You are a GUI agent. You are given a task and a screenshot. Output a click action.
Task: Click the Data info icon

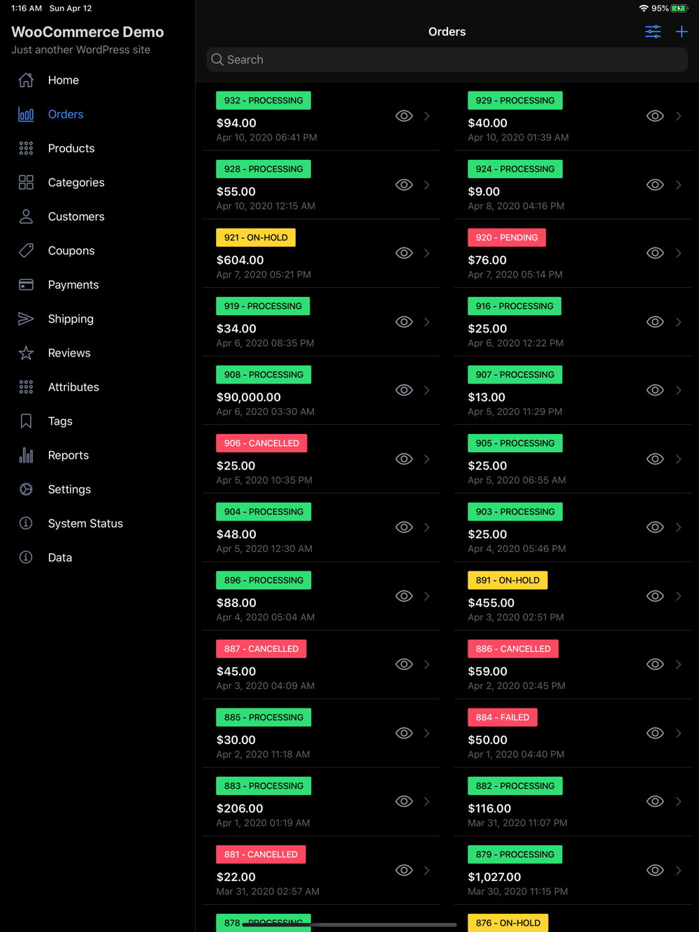26,558
